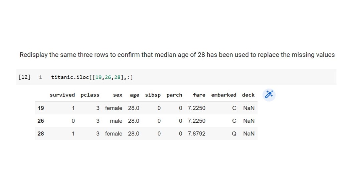Screen dimensions: 342x192
Task: Click the 'embarked' column header
Action: point(223,95)
